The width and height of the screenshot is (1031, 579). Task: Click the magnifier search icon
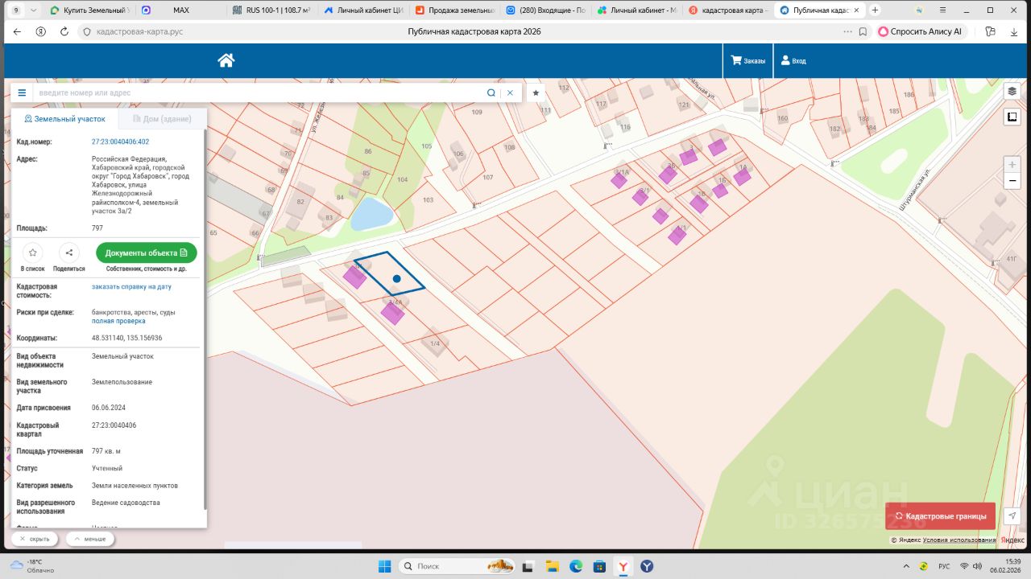491,92
